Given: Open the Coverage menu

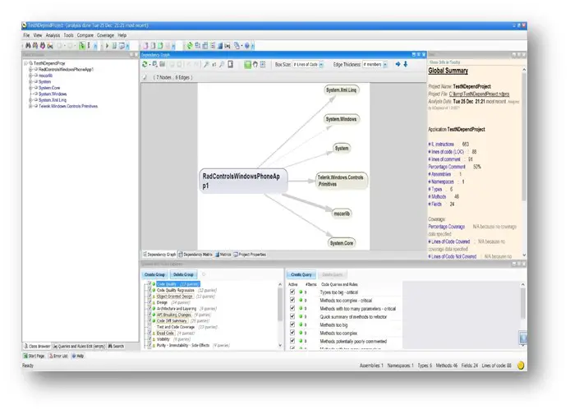Looking at the screenshot, I should point(105,35).
